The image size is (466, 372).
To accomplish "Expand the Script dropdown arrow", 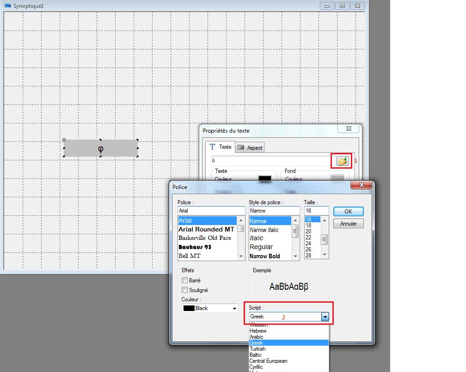I will (325, 317).
